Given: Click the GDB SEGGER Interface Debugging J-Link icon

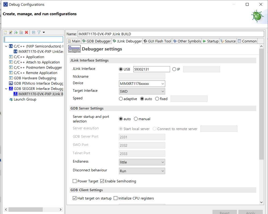Looking at the screenshot, I should point(11,89).
